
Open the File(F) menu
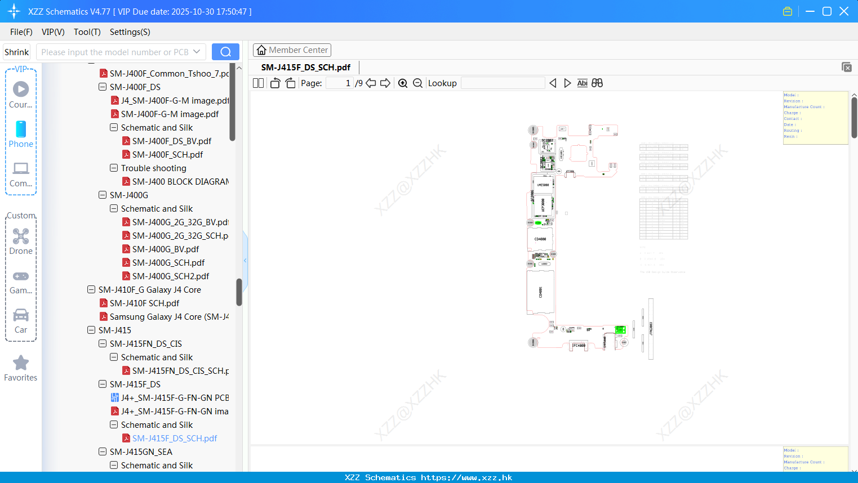pyautogui.click(x=21, y=32)
